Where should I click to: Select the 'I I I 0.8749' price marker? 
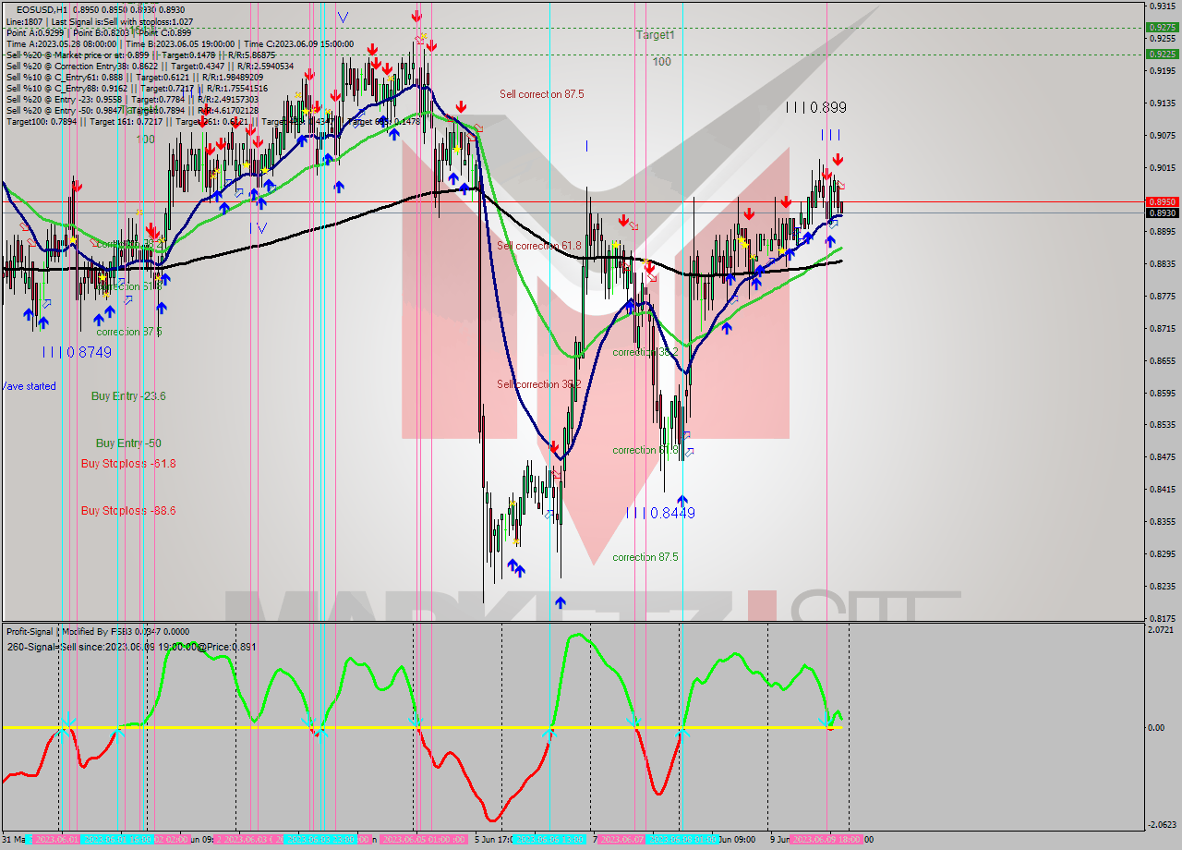[x=77, y=352]
